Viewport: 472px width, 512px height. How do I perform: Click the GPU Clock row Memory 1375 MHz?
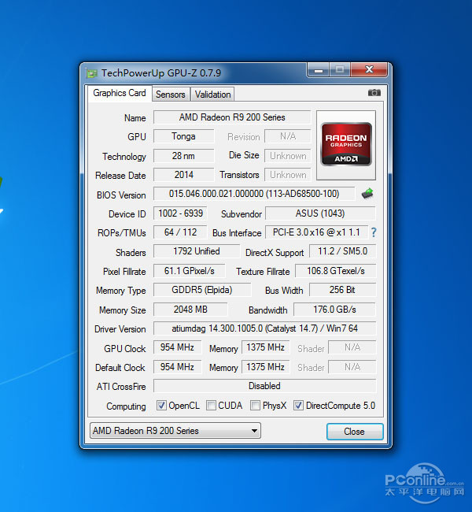pyautogui.click(x=266, y=347)
